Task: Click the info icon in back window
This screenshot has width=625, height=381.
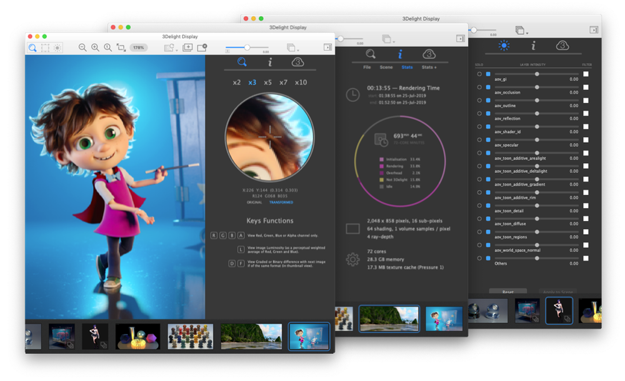Action: (x=533, y=46)
